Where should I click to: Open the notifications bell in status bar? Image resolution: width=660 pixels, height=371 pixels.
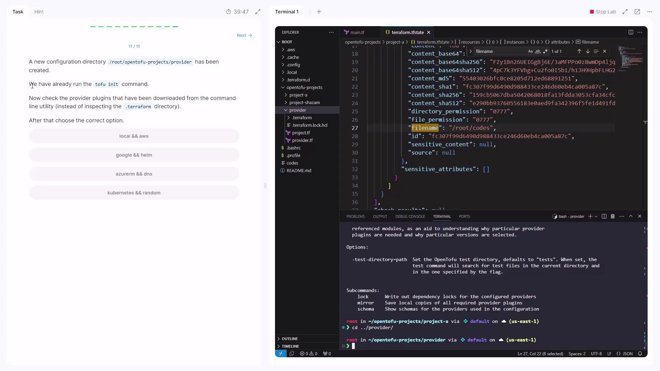click(640, 353)
